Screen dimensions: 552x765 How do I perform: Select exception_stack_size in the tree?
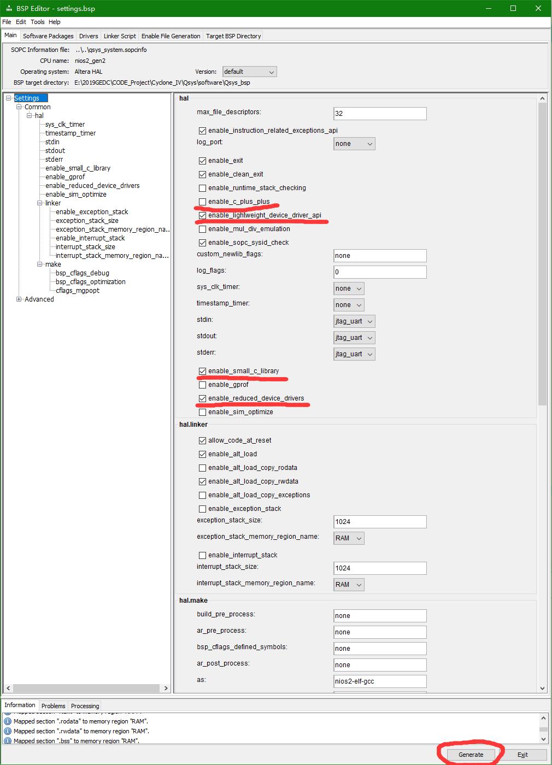point(87,221)
